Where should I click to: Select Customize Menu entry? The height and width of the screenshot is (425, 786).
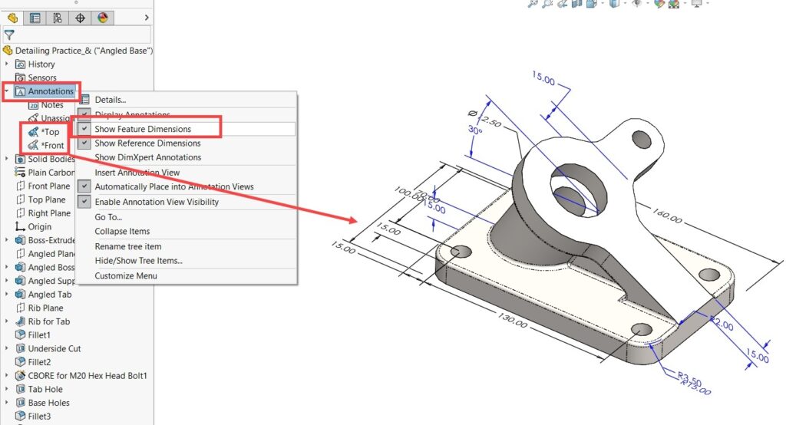[125, 276]
